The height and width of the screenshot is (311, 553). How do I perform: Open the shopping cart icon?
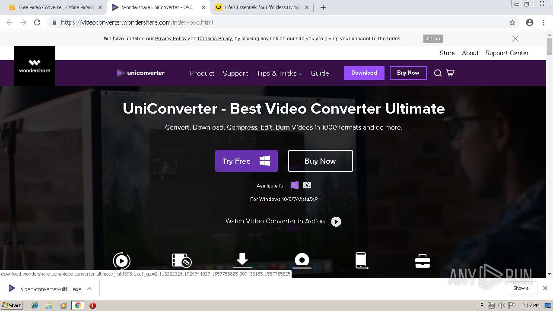pos(450,73)
